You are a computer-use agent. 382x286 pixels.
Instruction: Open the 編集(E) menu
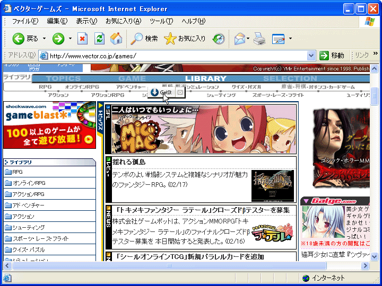57,21
